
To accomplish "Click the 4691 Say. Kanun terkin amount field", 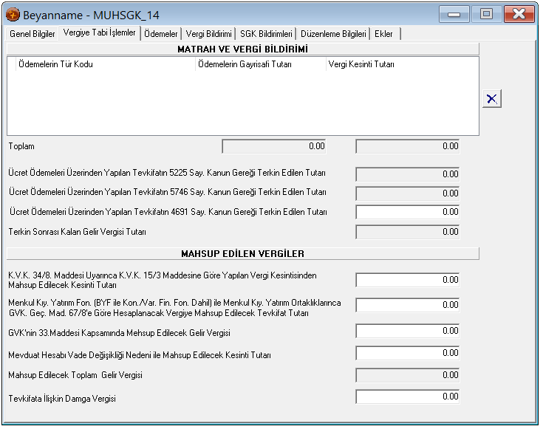I will point(407,213).
